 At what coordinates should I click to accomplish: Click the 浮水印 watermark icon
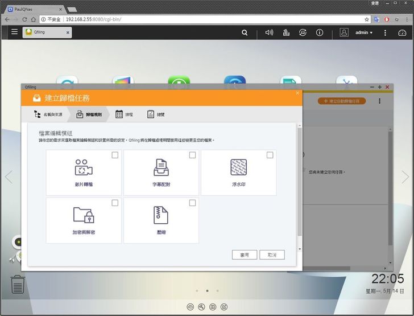238,167
